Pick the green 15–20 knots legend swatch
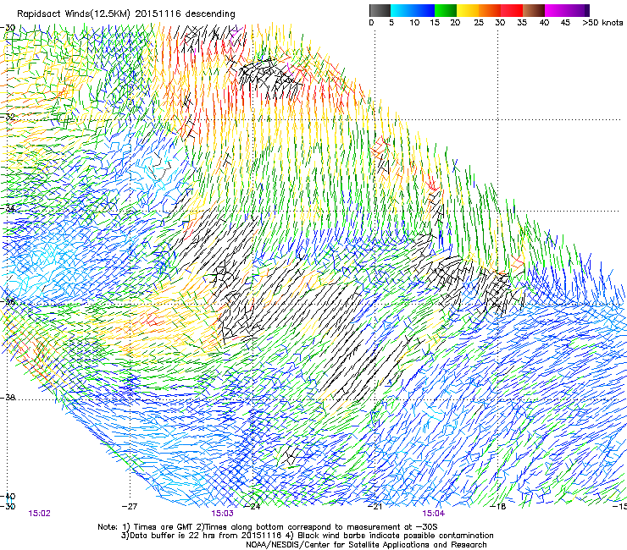The image size is (627, 550). click(x=446, y=10)
